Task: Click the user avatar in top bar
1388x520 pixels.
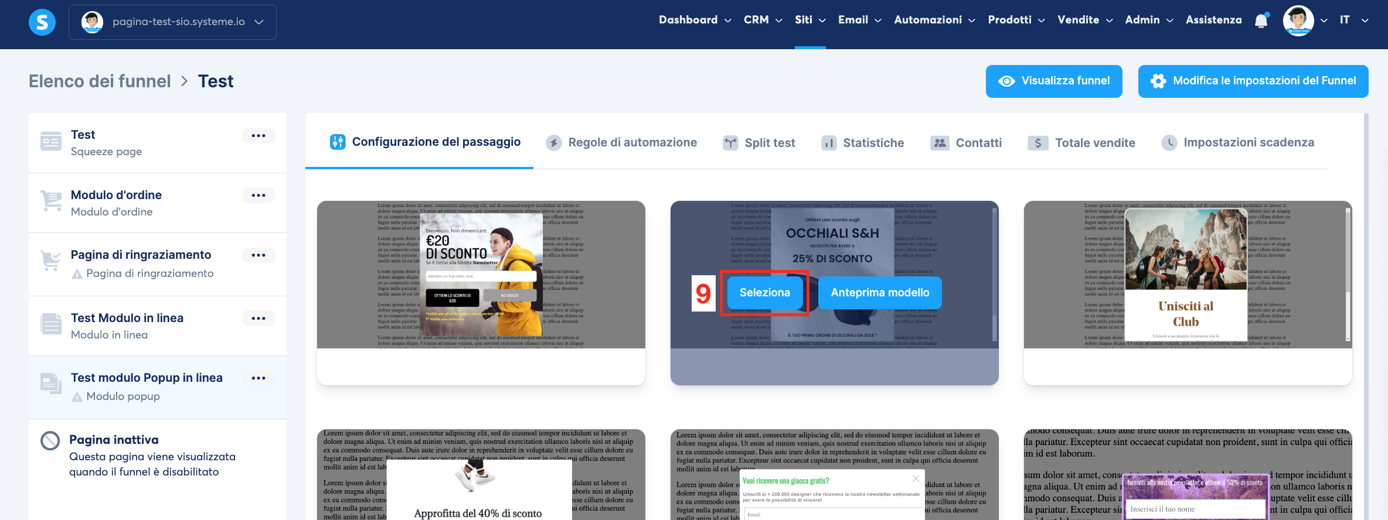Action: pos(1298,20)
